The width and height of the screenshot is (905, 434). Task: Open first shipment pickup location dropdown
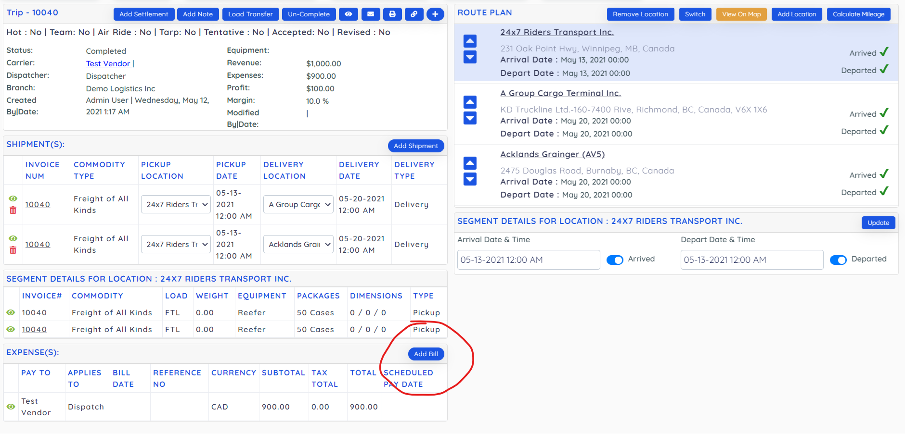point(177,205)
